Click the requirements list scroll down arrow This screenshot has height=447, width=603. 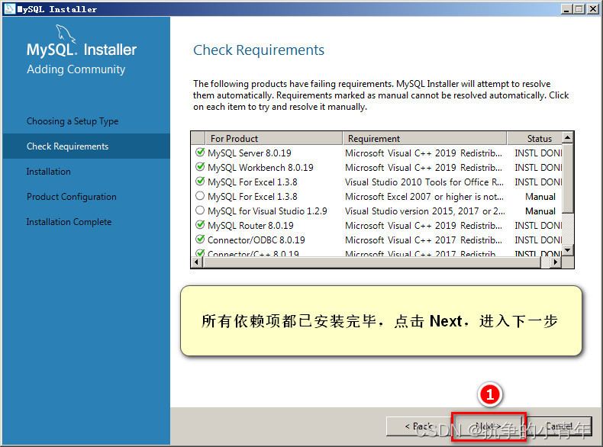568,251
